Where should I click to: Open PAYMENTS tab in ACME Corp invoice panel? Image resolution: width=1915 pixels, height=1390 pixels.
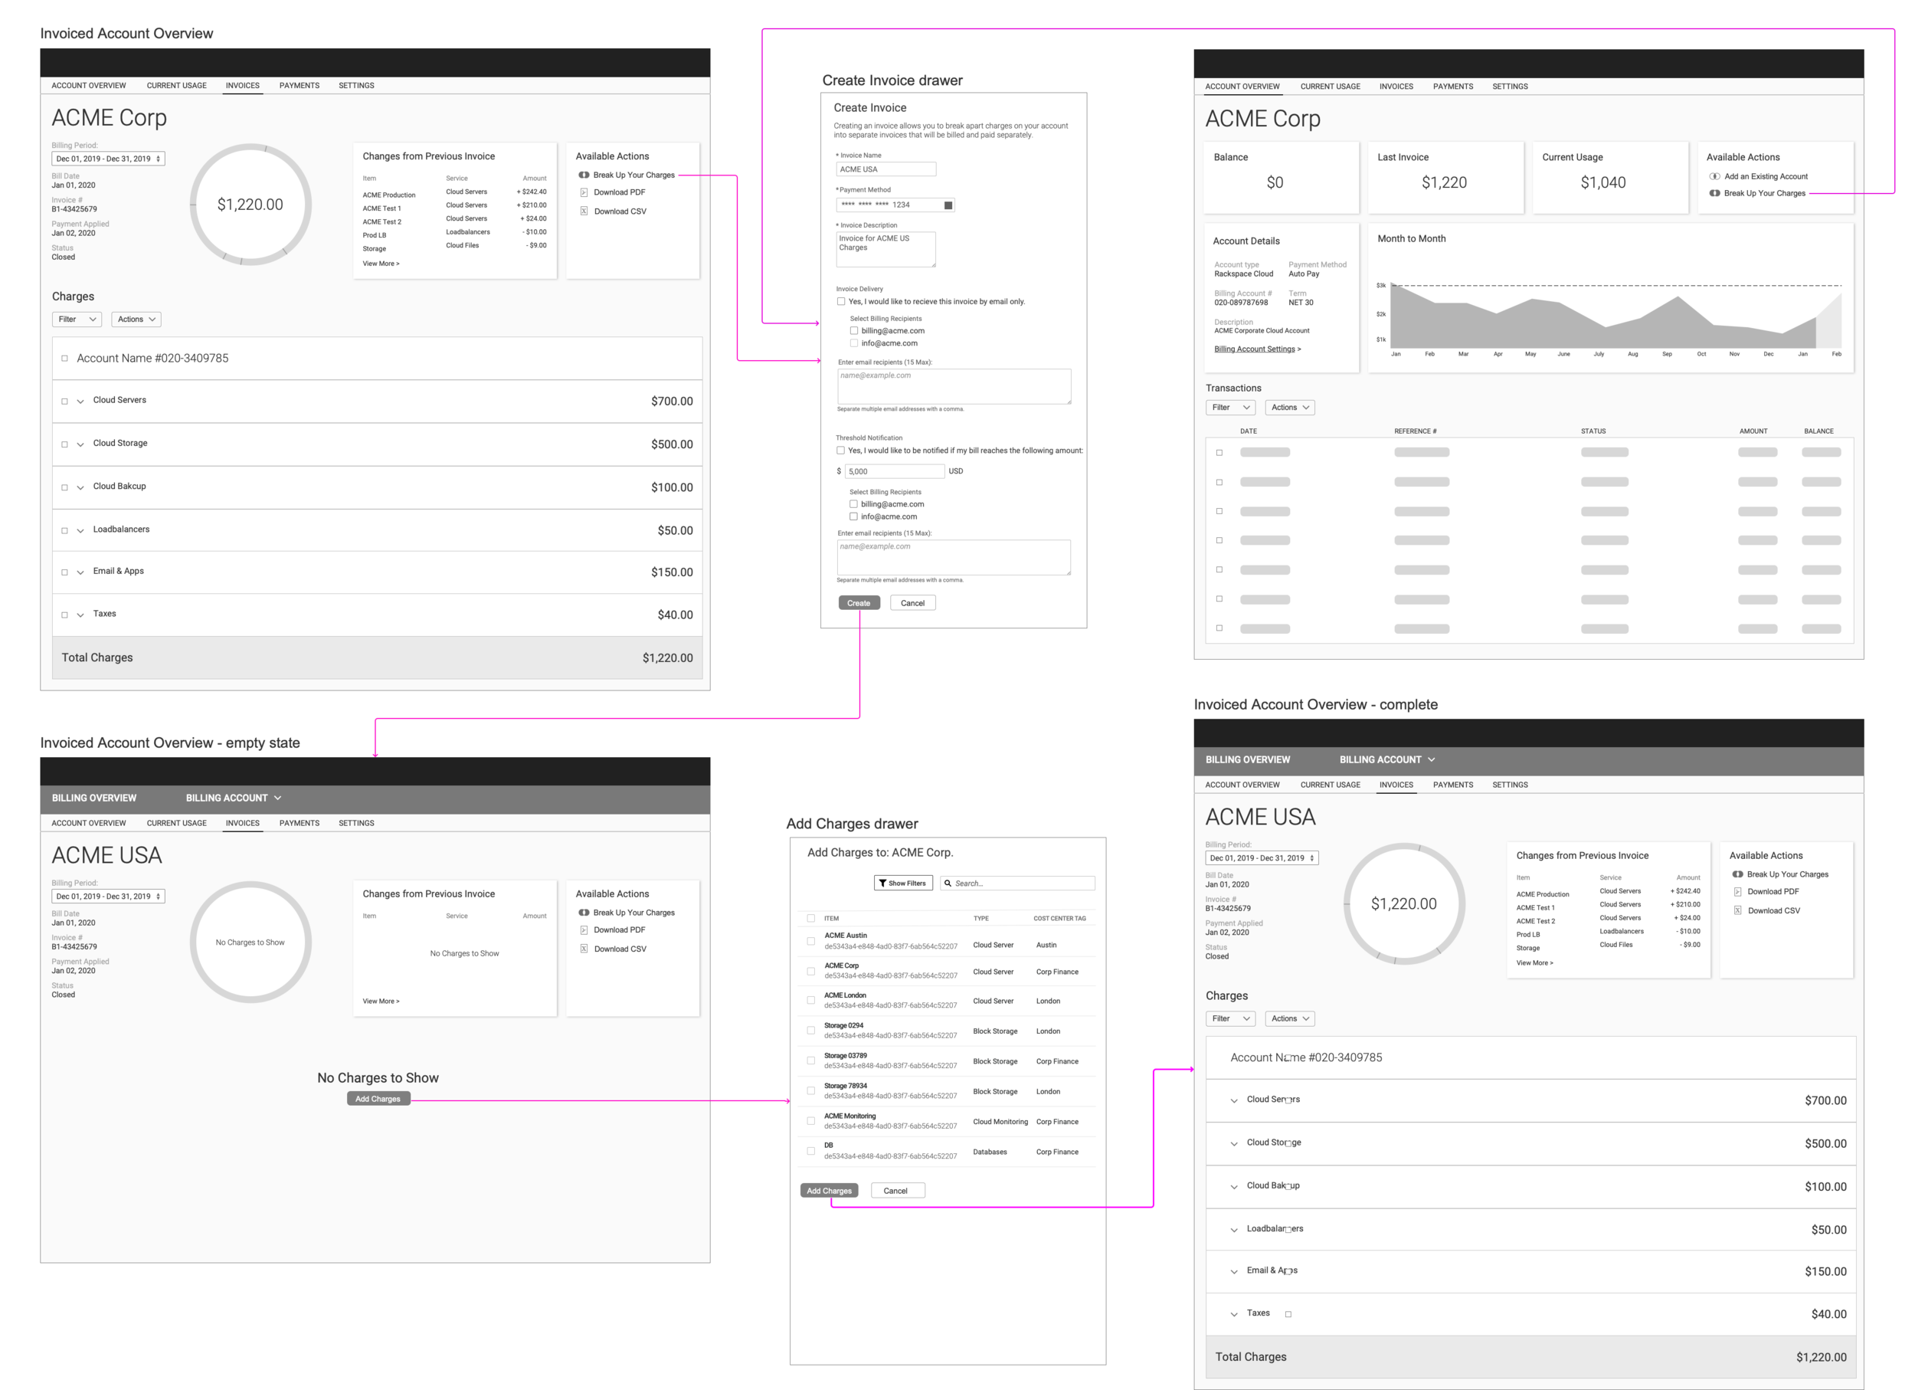click(x=299, y=85)
